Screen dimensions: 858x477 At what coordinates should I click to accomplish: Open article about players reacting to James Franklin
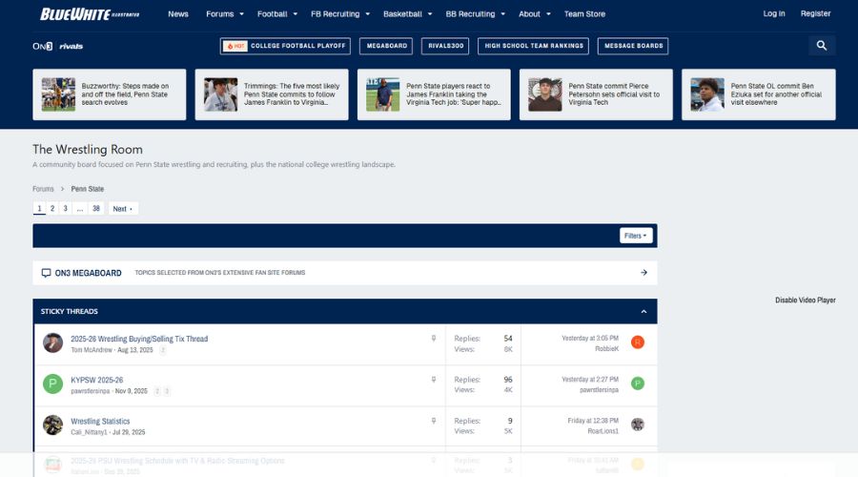coord(434,94)
